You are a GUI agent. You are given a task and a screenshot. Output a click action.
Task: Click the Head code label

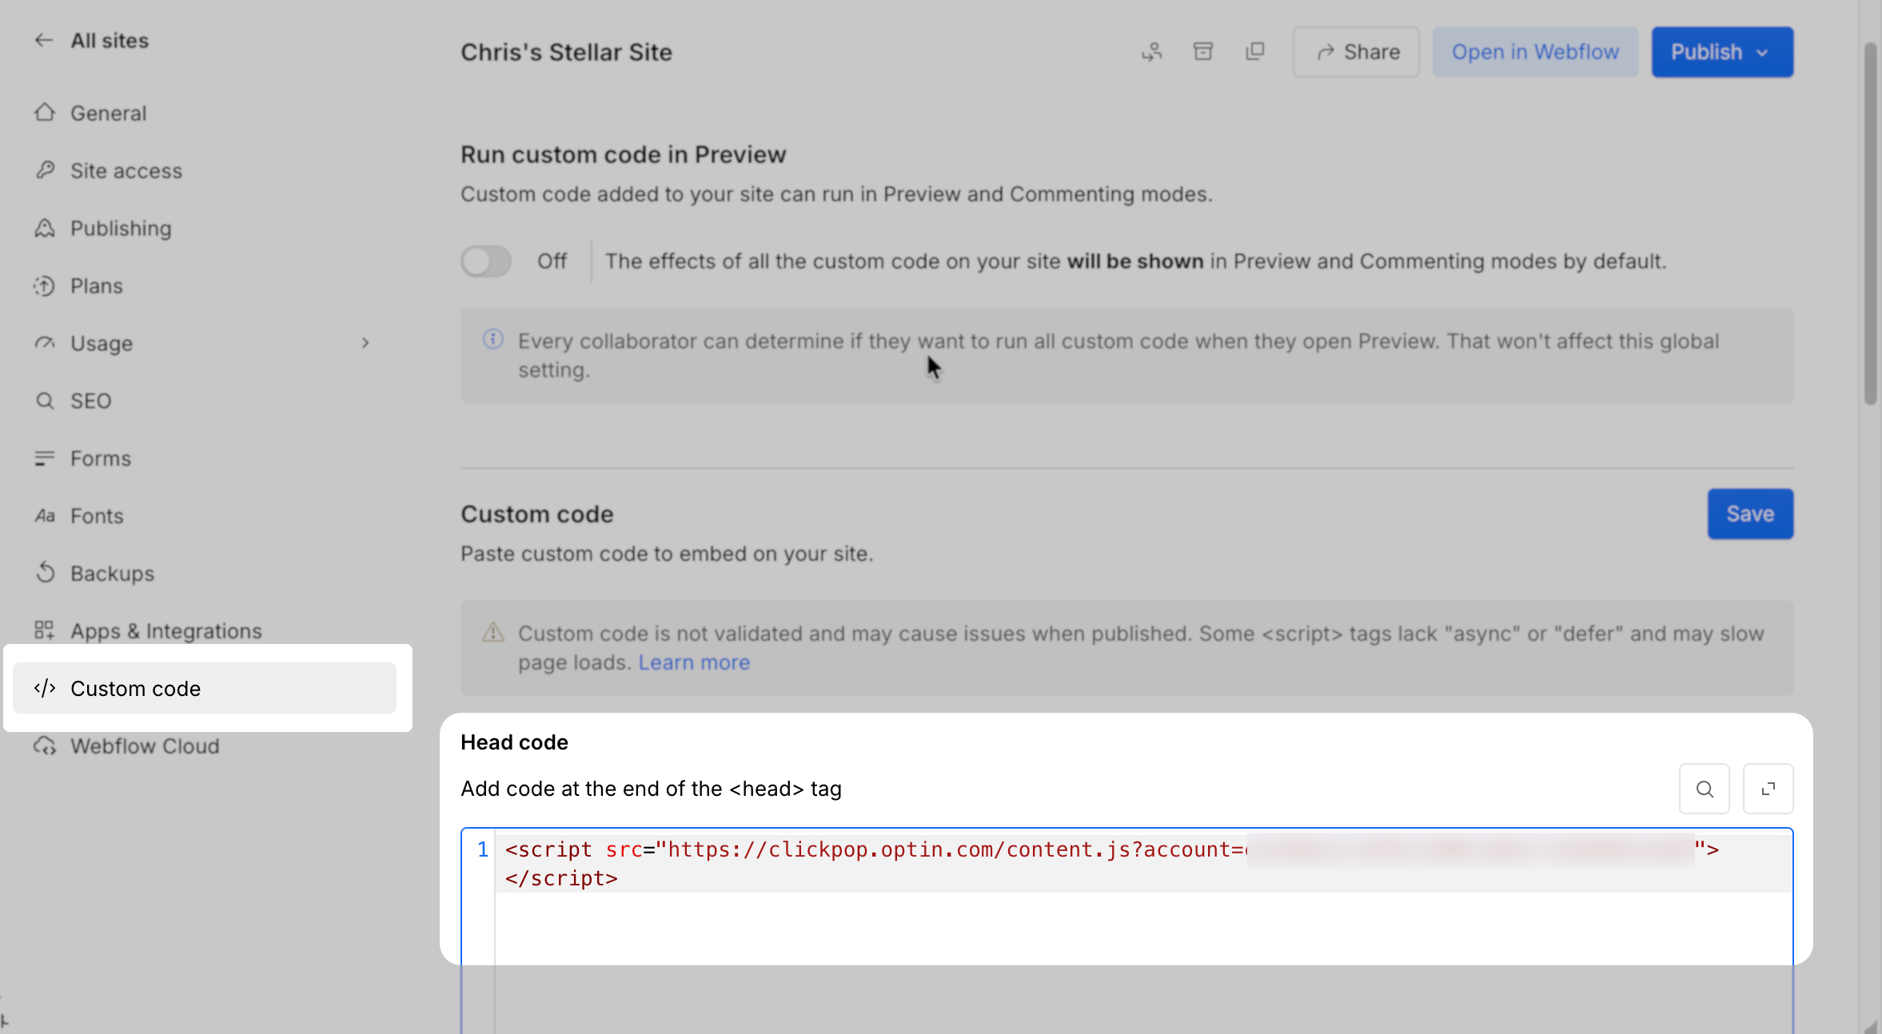point(515,742)
